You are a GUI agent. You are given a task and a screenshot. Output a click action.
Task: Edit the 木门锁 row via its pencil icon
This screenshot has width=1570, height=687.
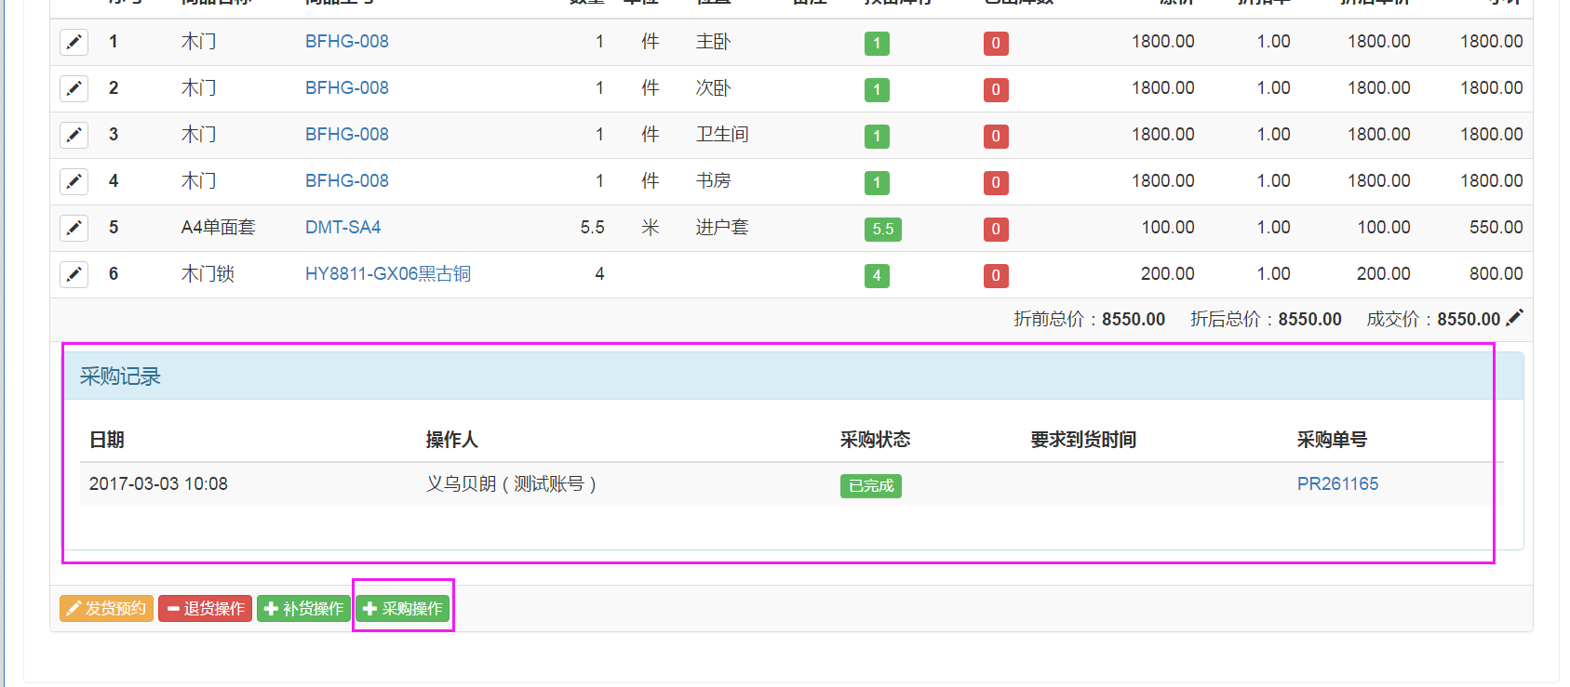[x=74, y=274]
